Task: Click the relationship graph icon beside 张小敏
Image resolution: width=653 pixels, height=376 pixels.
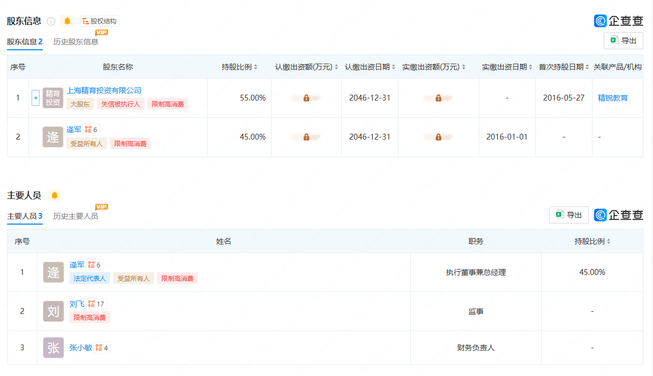Action: pos(99,347)
